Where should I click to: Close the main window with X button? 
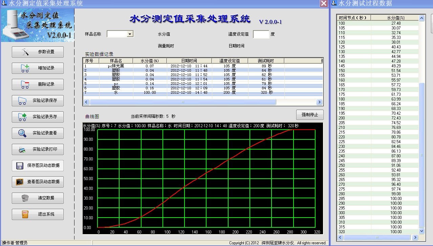coord(324,3)
